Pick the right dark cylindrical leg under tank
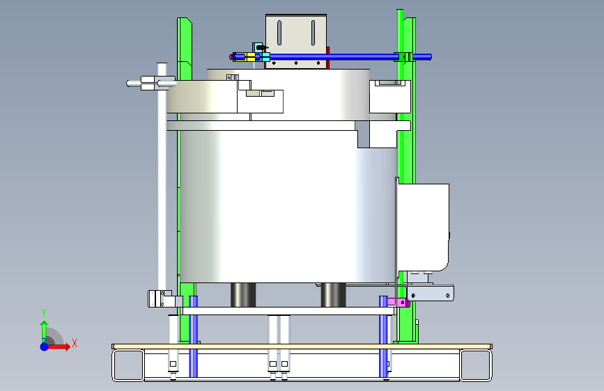 coord(333,295)
